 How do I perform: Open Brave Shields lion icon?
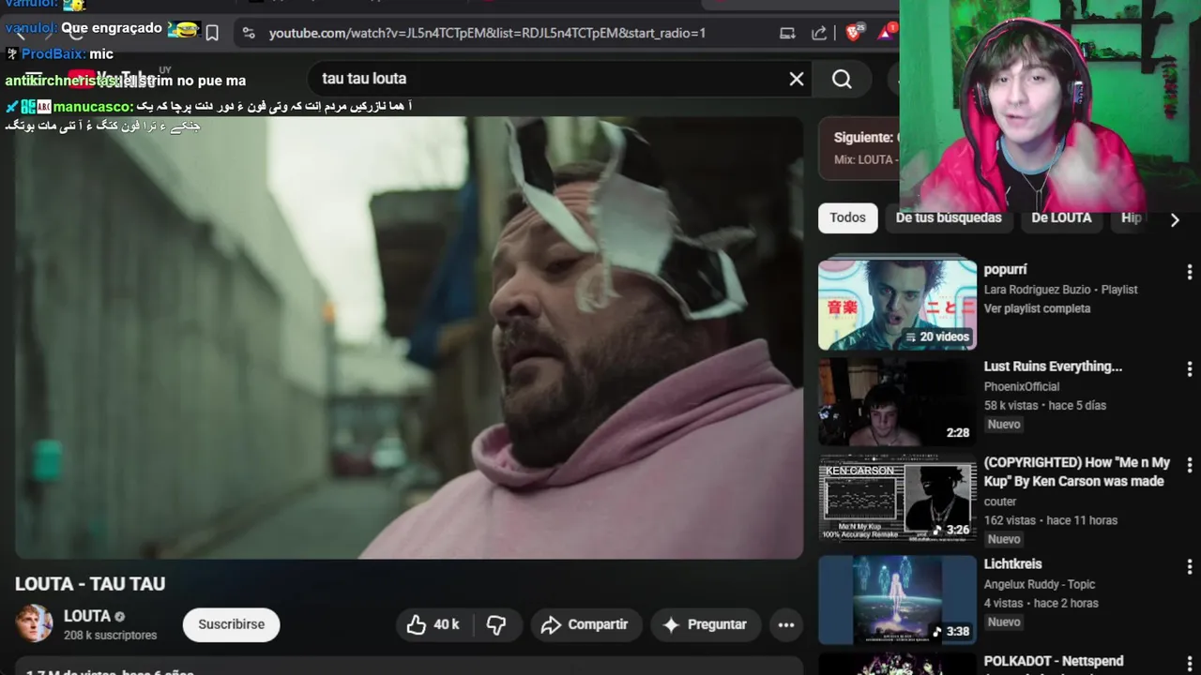coord(853,33)
